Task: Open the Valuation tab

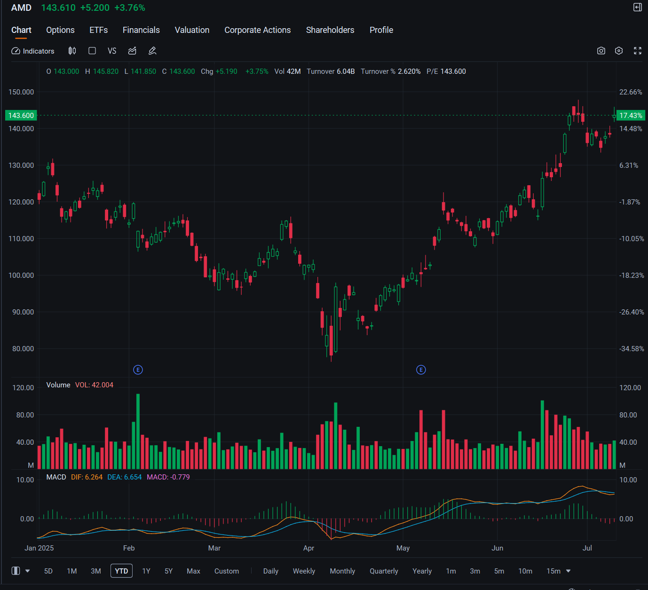Action: pos(192,30)
